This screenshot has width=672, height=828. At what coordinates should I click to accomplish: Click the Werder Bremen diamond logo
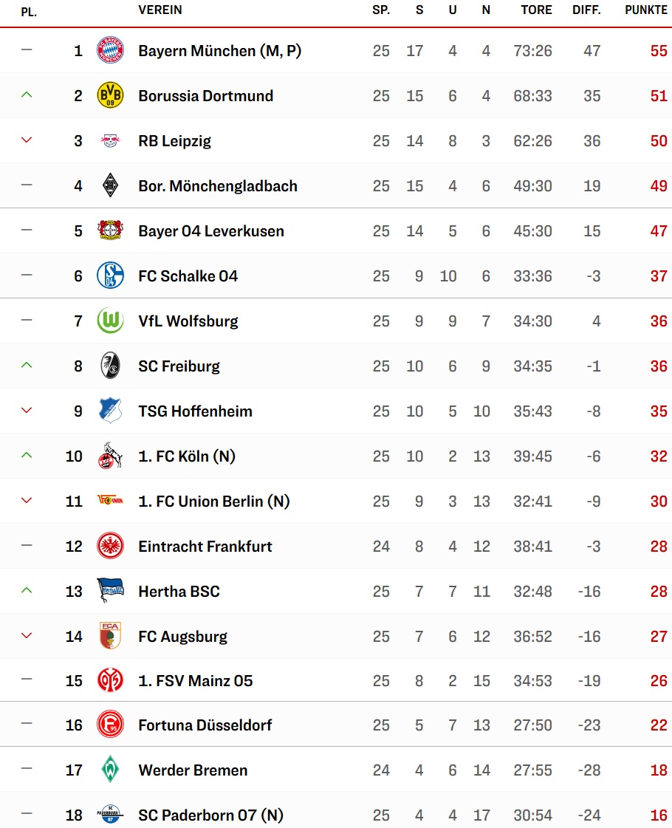111,770
